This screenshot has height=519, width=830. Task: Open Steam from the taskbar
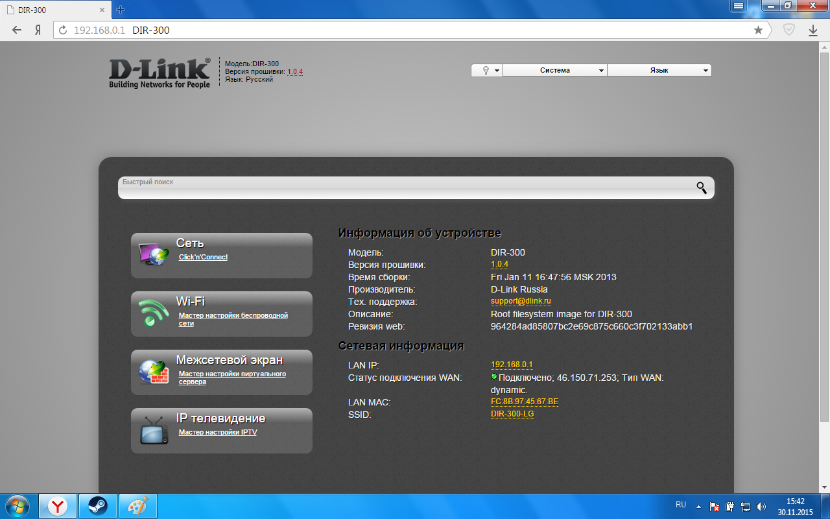pyautogui.click(x=98, y=505)
